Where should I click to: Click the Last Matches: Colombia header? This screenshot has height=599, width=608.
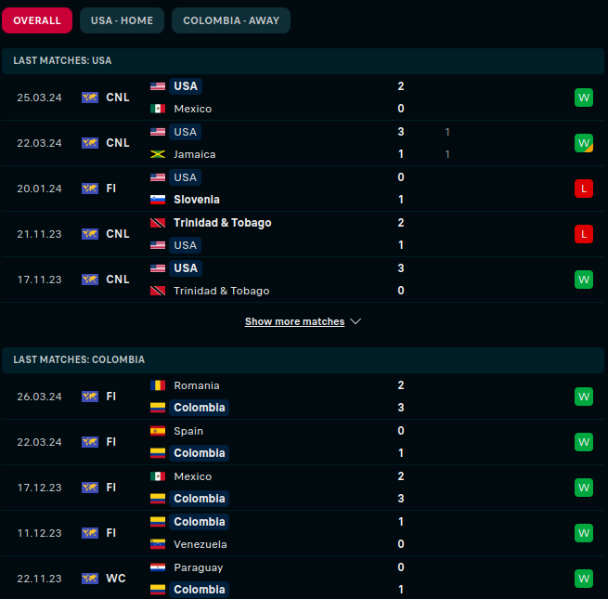(x=79, y=359)
